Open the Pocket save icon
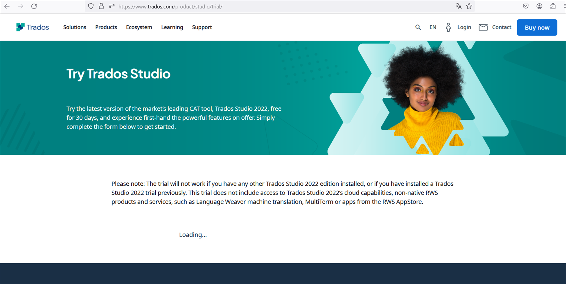The height and width of the screenshot is (284, 566). [526, 6]
